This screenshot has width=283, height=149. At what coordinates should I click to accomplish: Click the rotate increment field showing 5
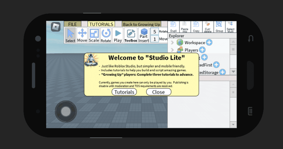[154, 32]
